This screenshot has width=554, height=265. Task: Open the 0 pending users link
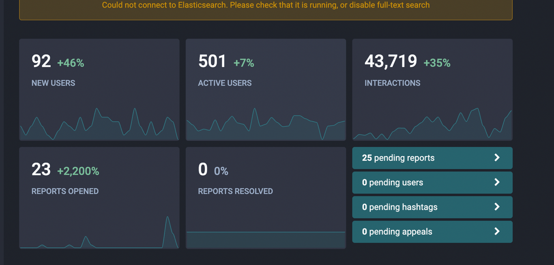coord(432,182)
